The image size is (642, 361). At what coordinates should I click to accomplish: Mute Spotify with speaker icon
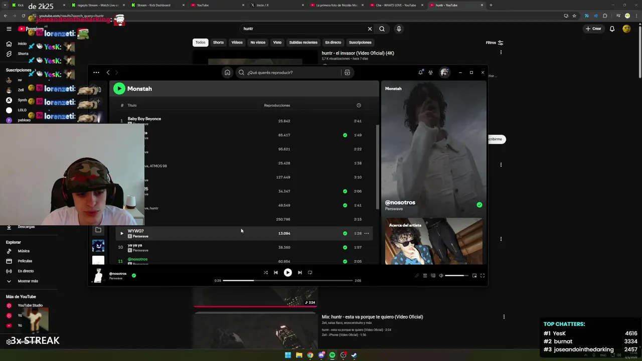[441, 276]
